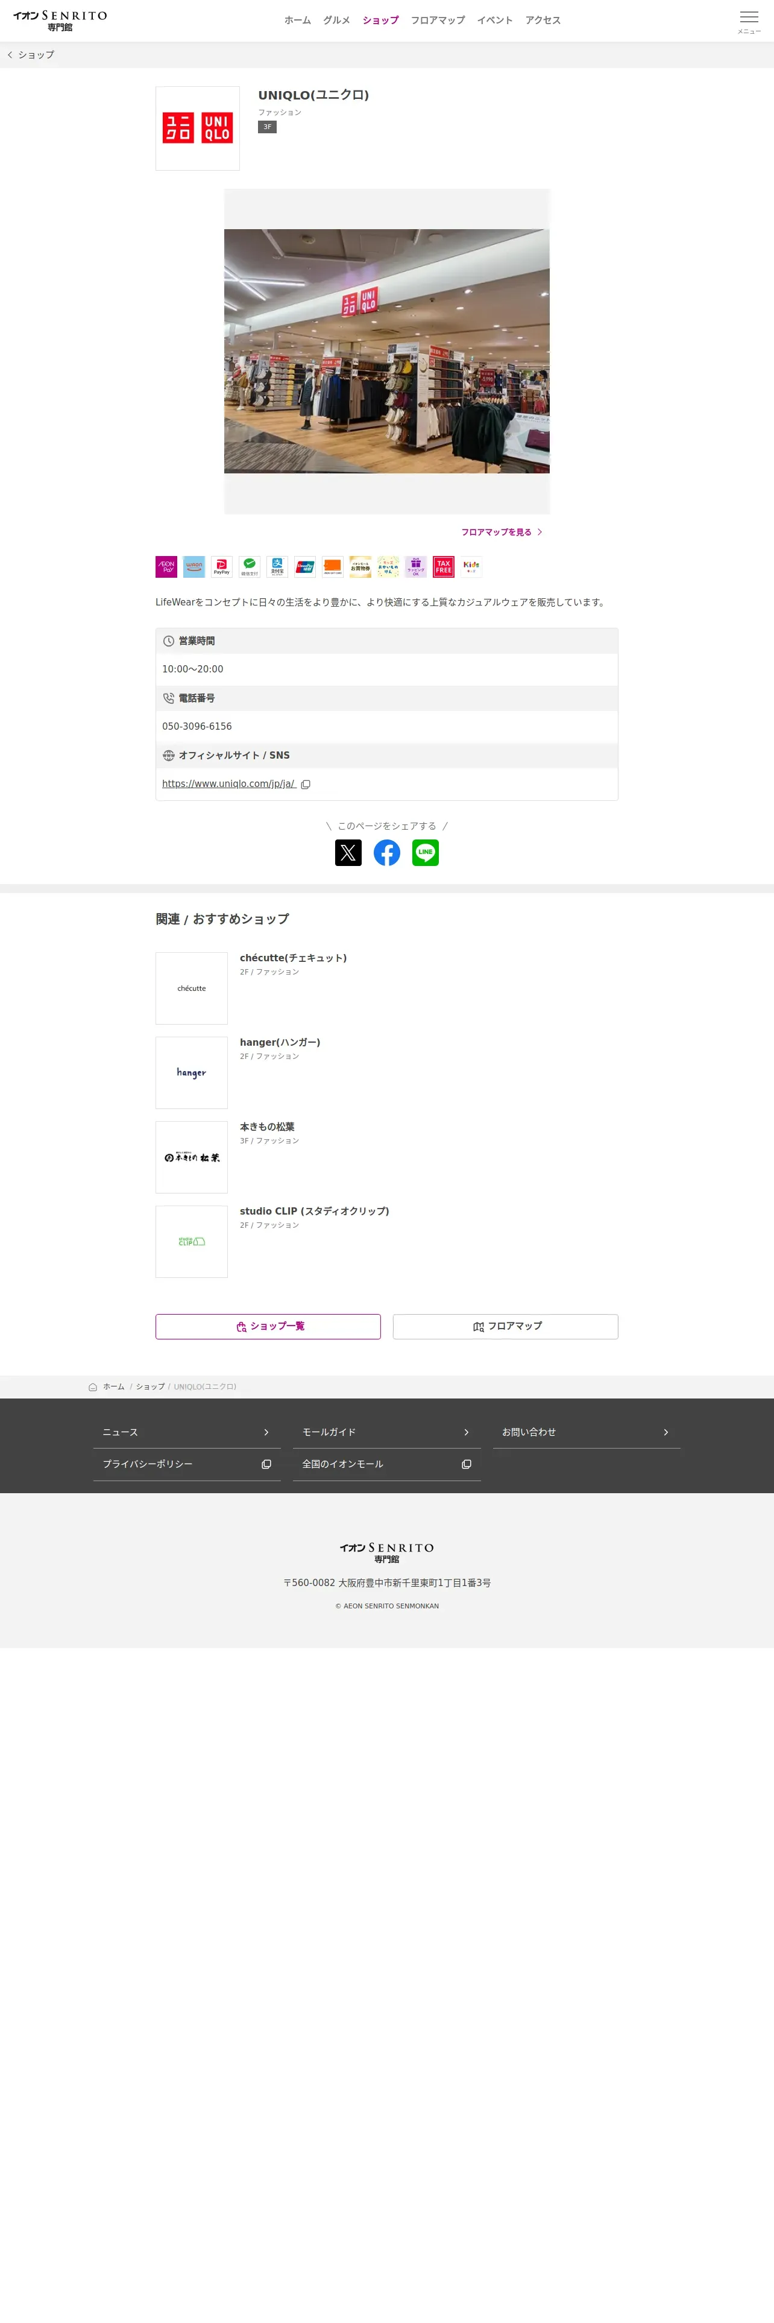Open モールガイド in the footer
The width and height of the screenshot is (774, 2323).
[x=386, y=1432]
